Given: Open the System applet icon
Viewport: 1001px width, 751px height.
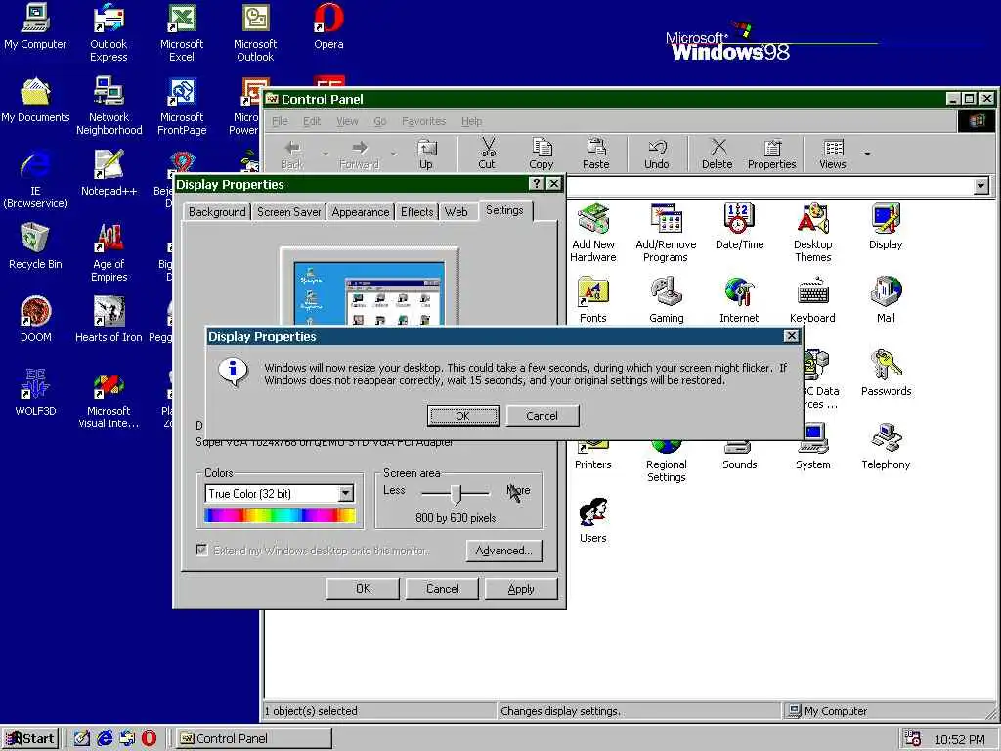Looking at the screenshot, I should 812,446.
